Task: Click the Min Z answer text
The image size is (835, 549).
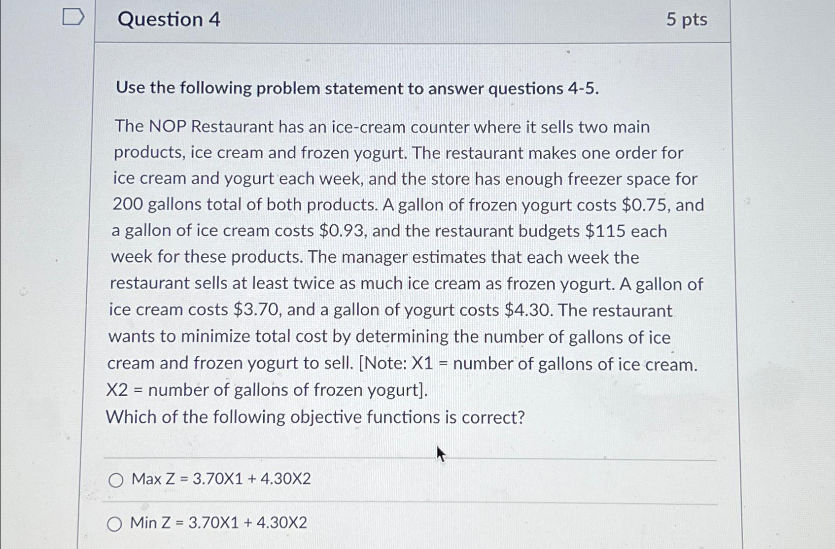Action: tap(217, 522)
